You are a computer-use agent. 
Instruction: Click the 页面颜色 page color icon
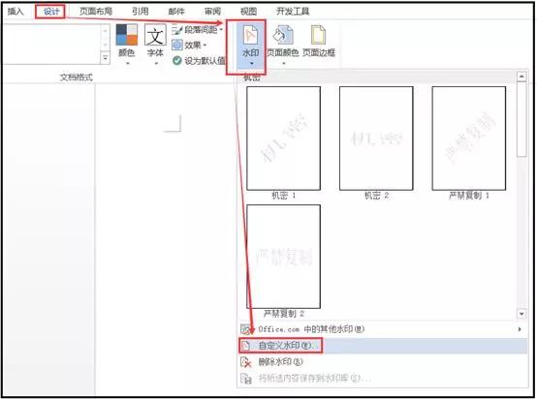tap(283, 35)
